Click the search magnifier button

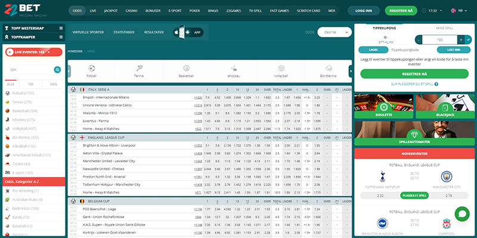pos(57,70)
